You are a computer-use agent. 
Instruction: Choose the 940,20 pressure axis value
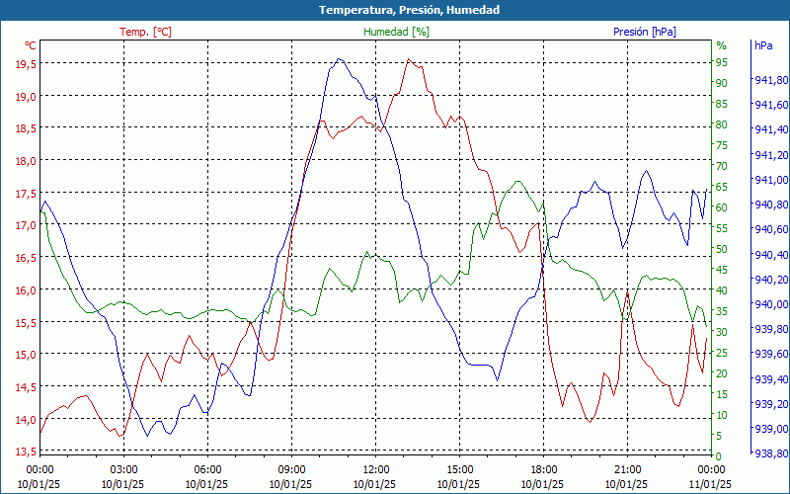point(771,280)
